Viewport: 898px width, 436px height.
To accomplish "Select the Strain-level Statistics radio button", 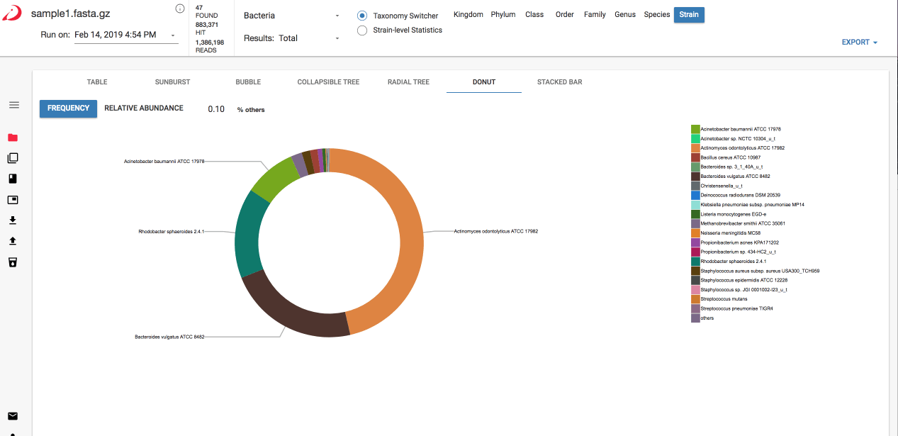I will (362, 30).
